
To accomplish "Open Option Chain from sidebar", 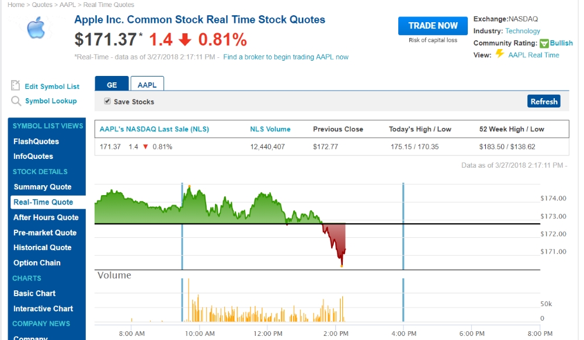I will (x=37, y=263).
